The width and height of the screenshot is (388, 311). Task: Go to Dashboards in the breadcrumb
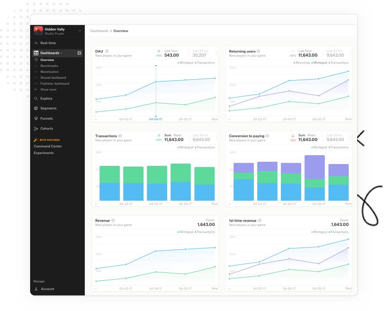[x=99, y=31]
